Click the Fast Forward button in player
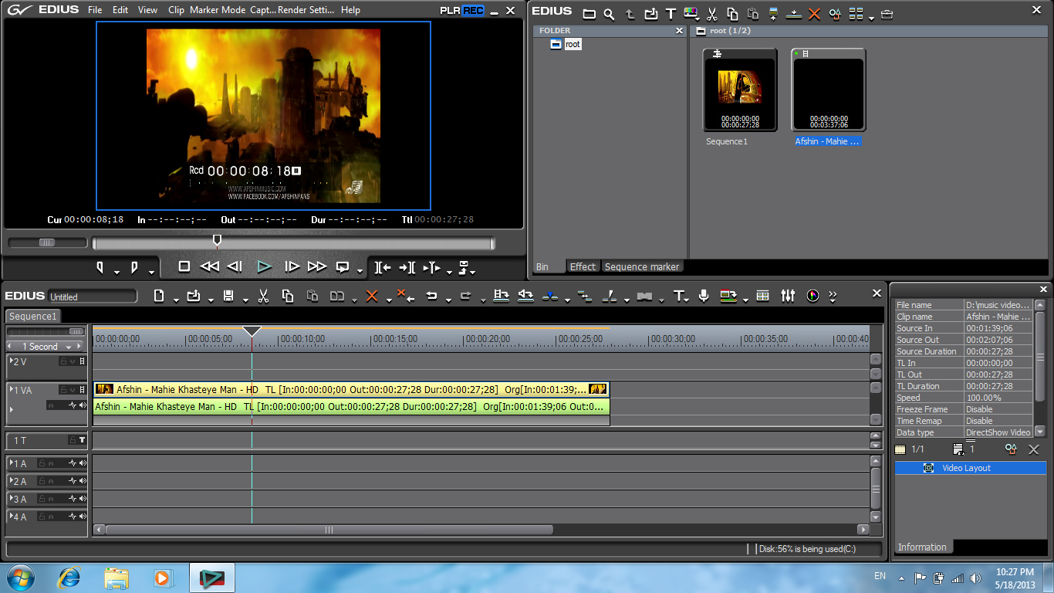The image size is (1054, 593). [317, 266]
